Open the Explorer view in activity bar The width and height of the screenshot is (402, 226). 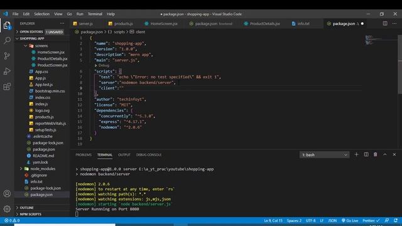(x=7, y=25)
